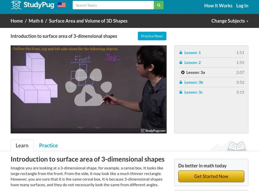Image resolution: width=259 pixels, height=191 pixels.
Task: Click the green search magnifier icon
Action: (158, 6)
